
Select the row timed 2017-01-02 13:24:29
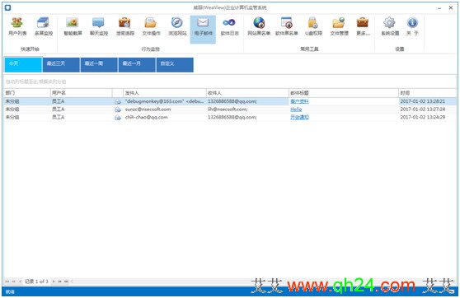pos(230,117)
